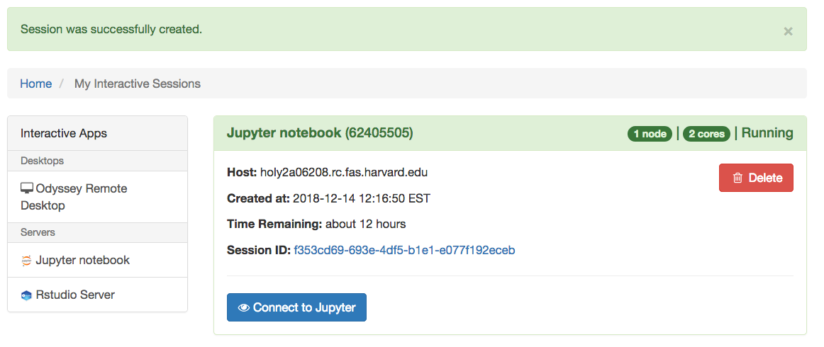This screenshot has width=824, height=347.
Task: Click the eye icon on Connect button
Action: click(x=243, y=307)
